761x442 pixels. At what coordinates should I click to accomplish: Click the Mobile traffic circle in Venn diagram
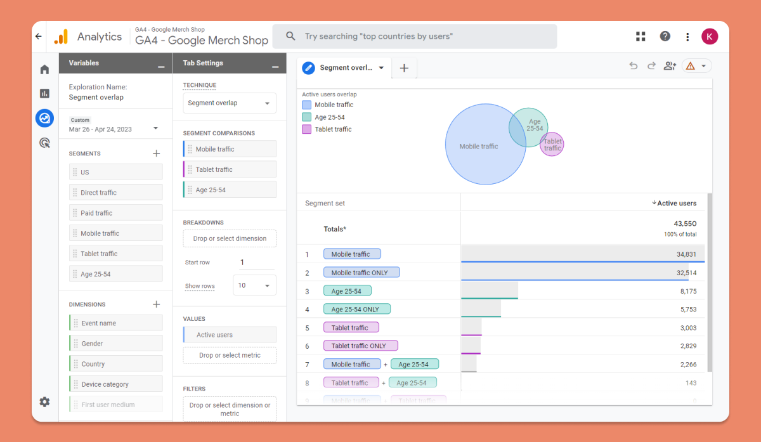(x=479, y=146)
